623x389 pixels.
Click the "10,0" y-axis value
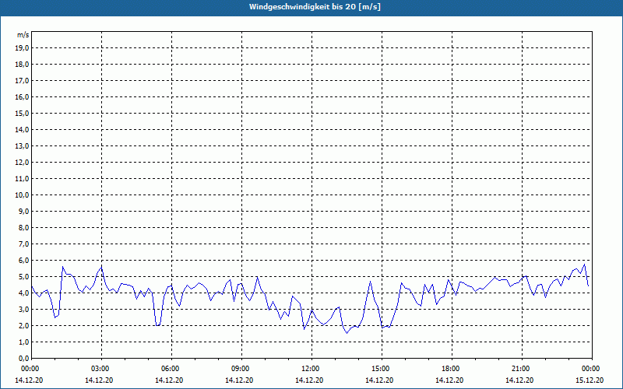22,195
